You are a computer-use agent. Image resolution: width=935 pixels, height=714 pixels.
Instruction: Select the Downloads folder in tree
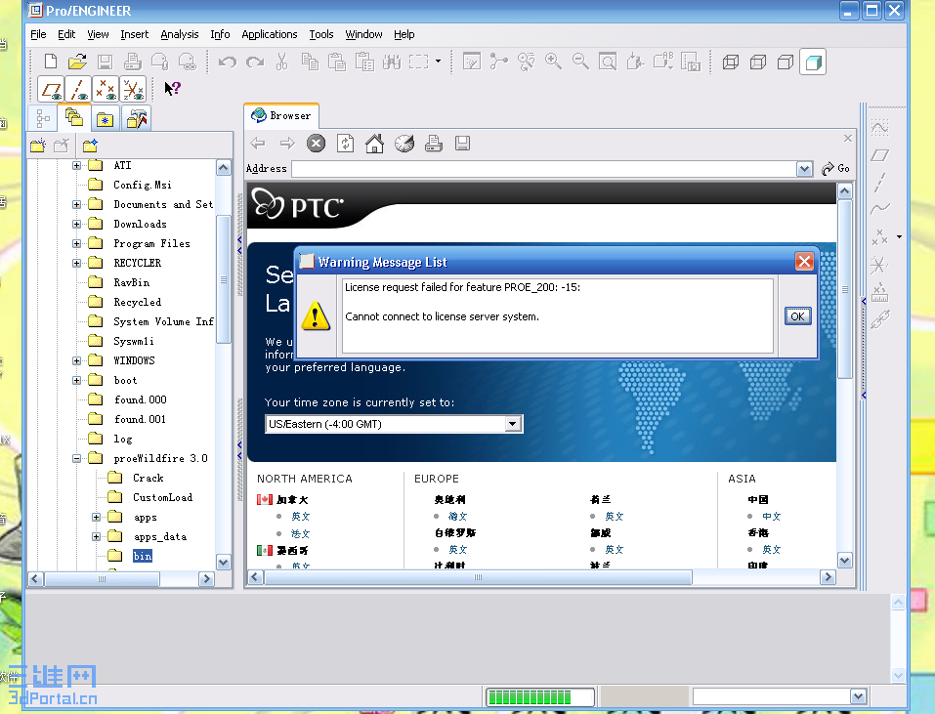[140, 224]
